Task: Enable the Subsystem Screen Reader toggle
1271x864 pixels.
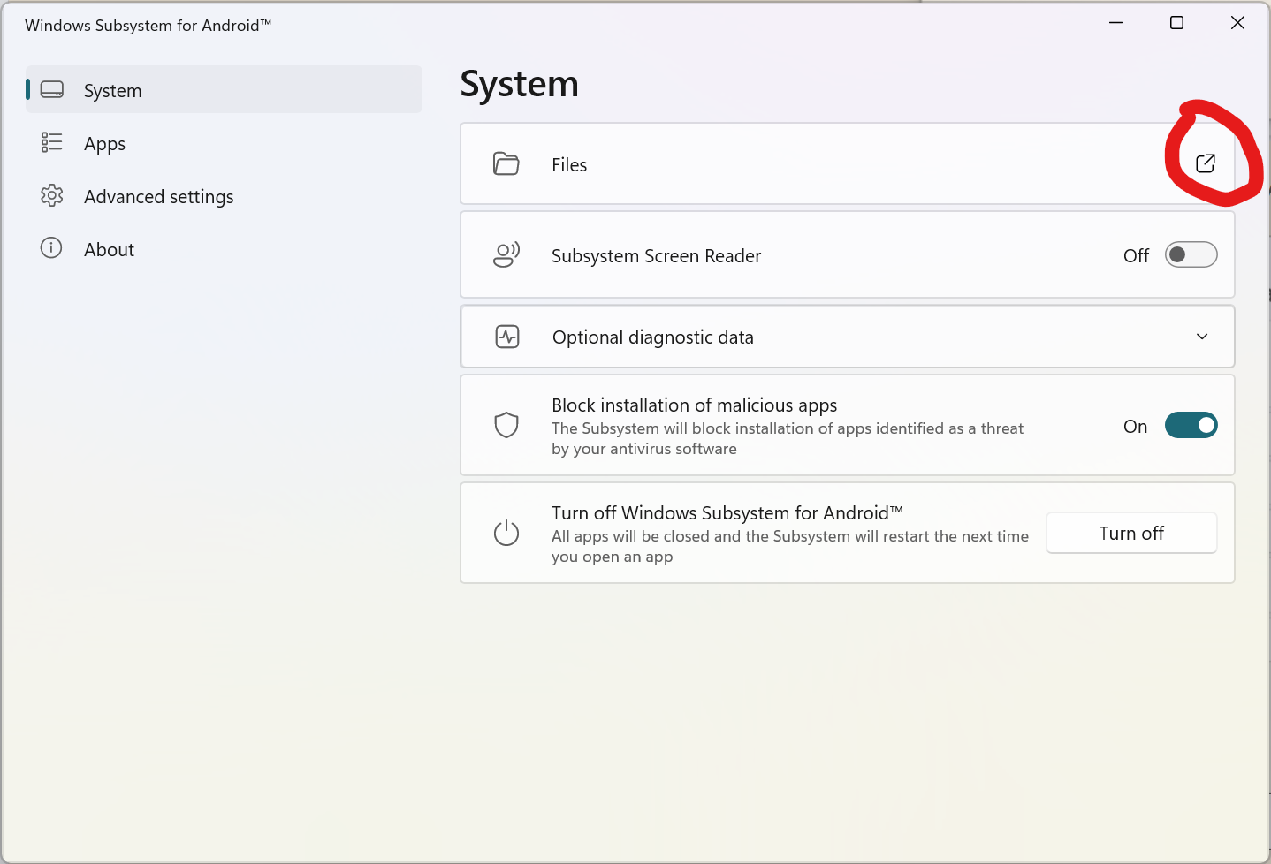Action: pos(1191,255)
